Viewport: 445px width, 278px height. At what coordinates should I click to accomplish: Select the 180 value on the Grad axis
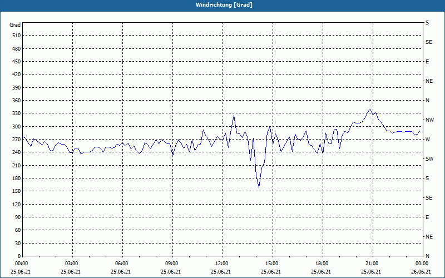click(x=17, y=178)
